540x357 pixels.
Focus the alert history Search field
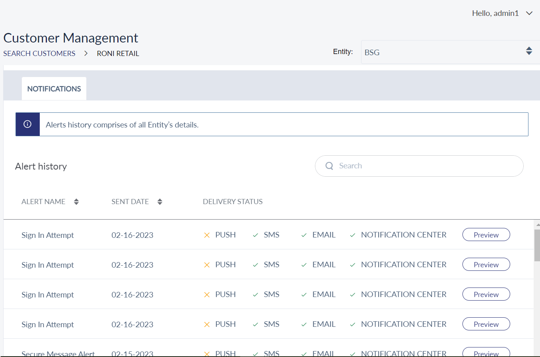[419, 166]
